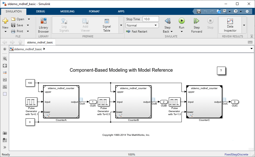
Task: Open the simulation mode Normal dropdown
Action: (x=142, y=25)
